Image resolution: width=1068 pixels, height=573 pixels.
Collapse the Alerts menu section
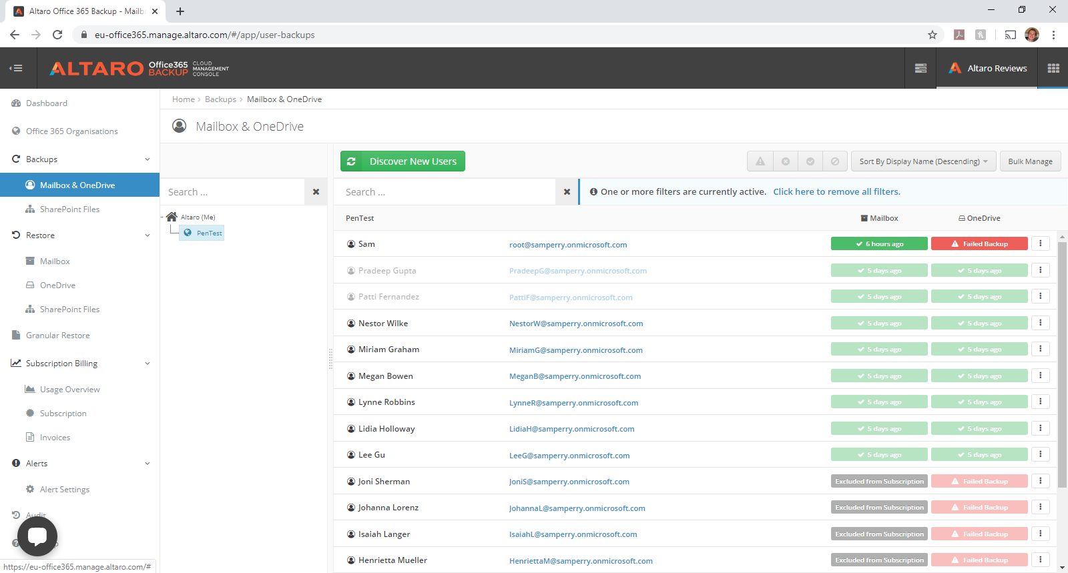point(148,464)
